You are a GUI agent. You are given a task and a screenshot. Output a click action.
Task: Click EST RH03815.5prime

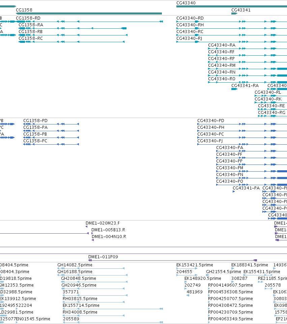(80, 298)
